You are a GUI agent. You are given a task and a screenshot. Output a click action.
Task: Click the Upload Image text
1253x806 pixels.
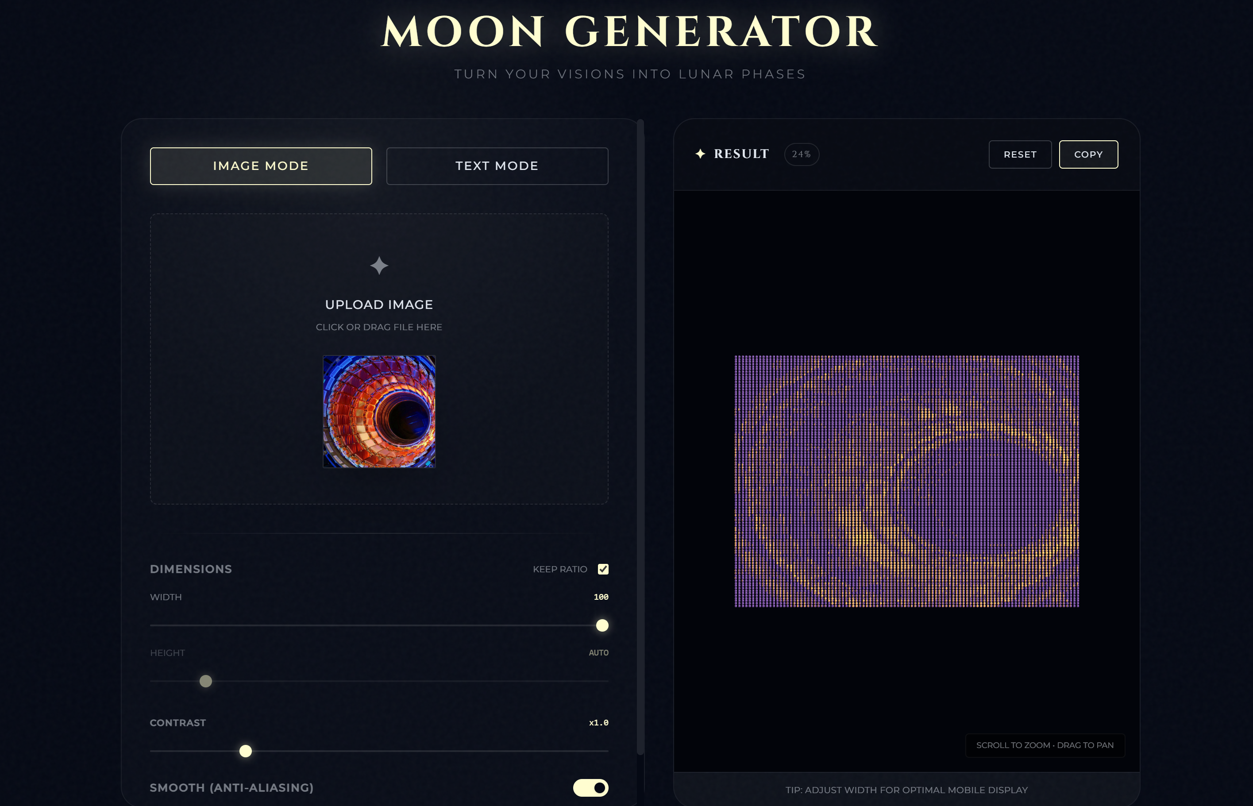pos(379,305)
